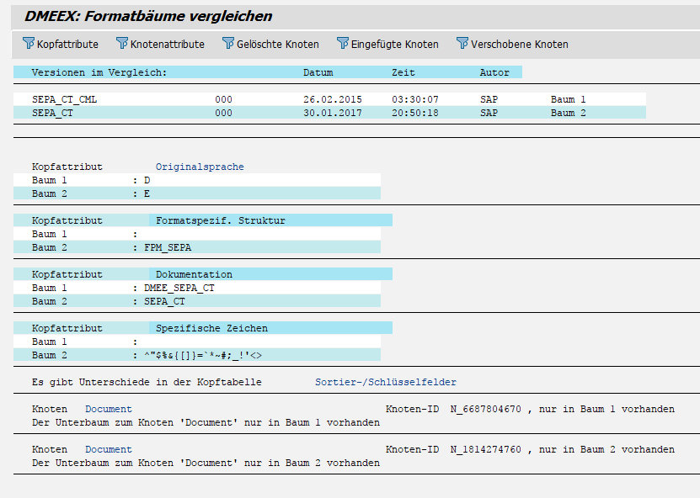The width and height of the screenshot is (700, 498).
Task: Click the Autor column header
Action: 494,72
